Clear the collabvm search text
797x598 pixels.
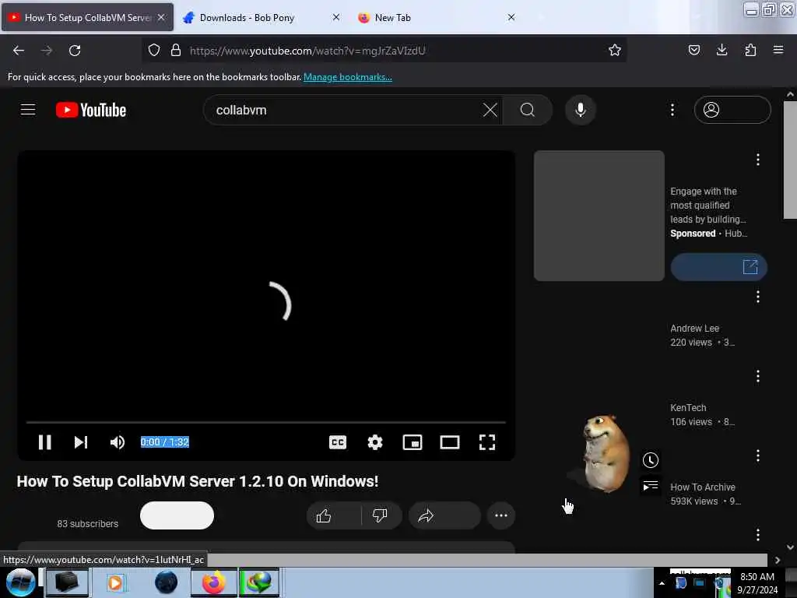tap(490, 110)
